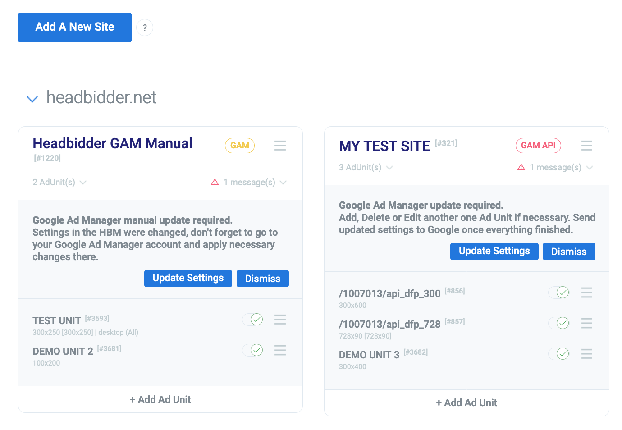Click the question mark help icon
Image resolution: width=622 pixels, height=430 pixels.
pyautogui.click(x=145, y=27)
